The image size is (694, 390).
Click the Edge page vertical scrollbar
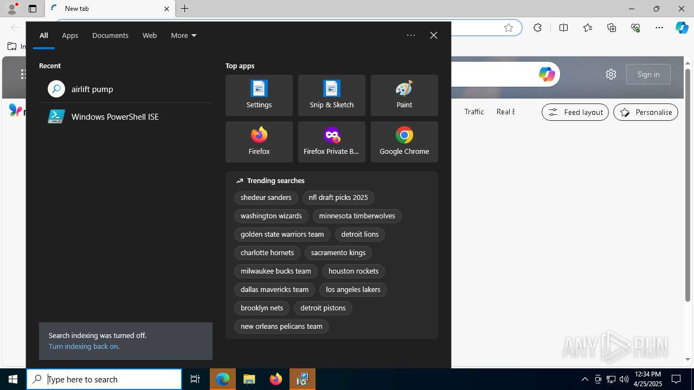tap(687, 184)
